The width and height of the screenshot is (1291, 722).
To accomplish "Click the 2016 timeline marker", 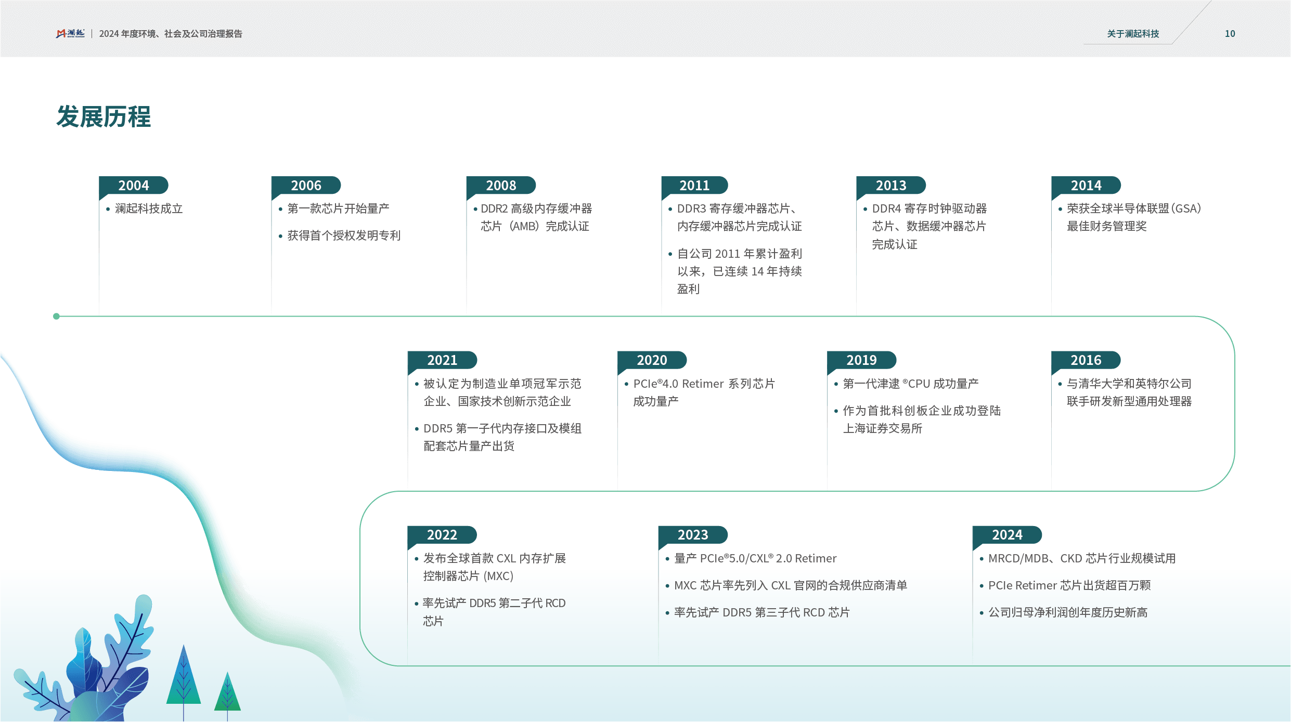I will tap(1086, 360).
